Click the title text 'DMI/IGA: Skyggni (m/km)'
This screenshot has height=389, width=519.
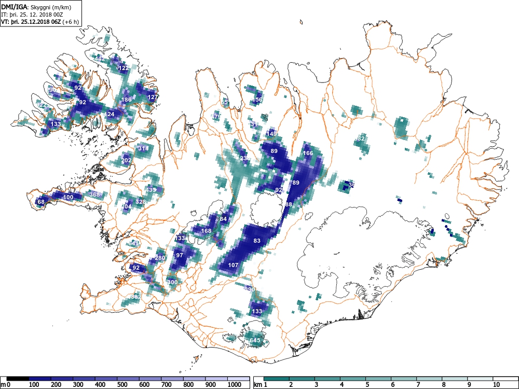pos(36,7)
